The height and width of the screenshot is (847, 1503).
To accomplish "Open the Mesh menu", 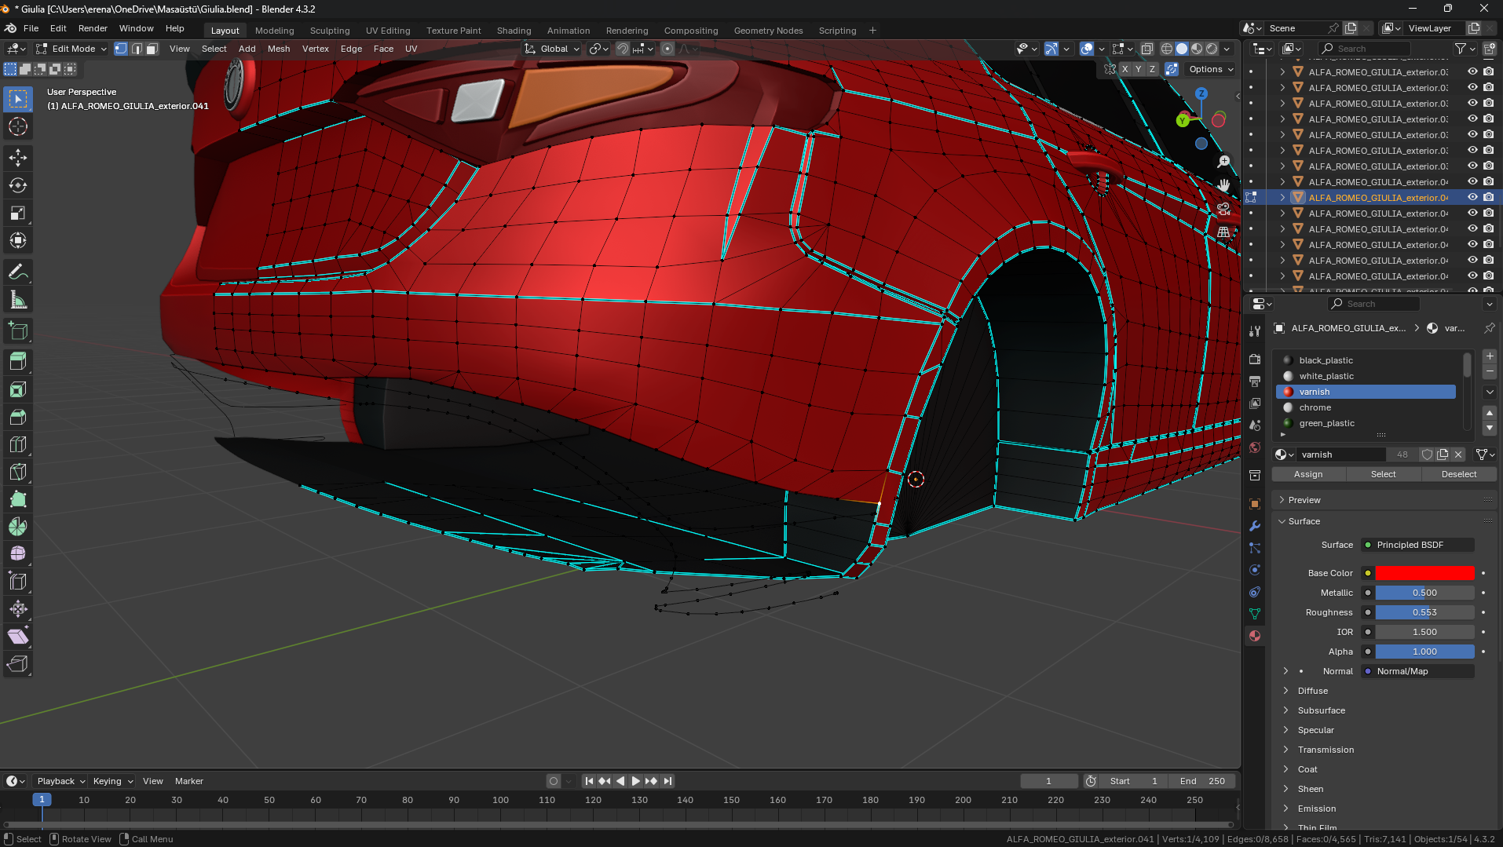I will pyautogui.click(x=279, y=49).
